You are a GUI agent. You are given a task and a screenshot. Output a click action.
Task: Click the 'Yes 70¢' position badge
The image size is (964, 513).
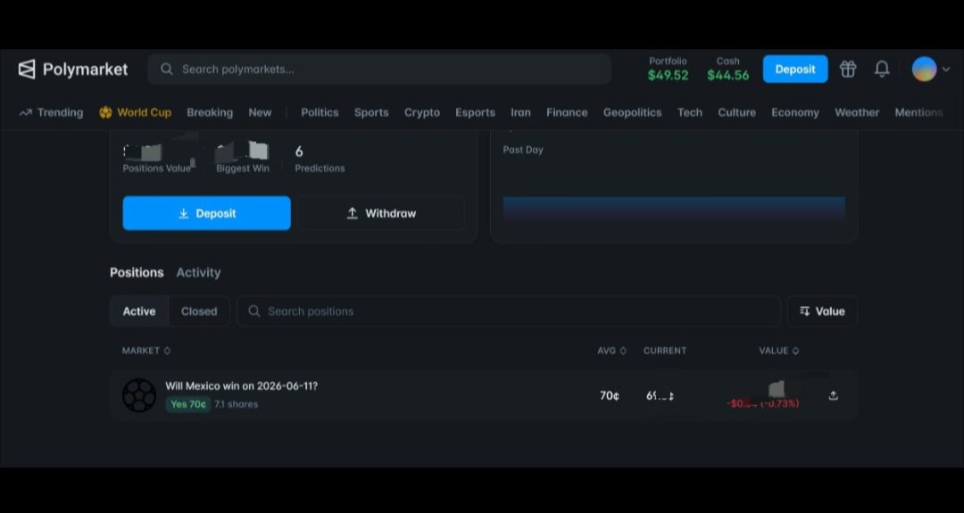[x=188, y=404]
